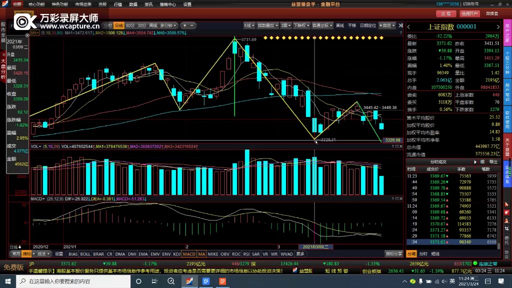Open the 行情 menu
This screenshot has width=512, height=288.
118,4
